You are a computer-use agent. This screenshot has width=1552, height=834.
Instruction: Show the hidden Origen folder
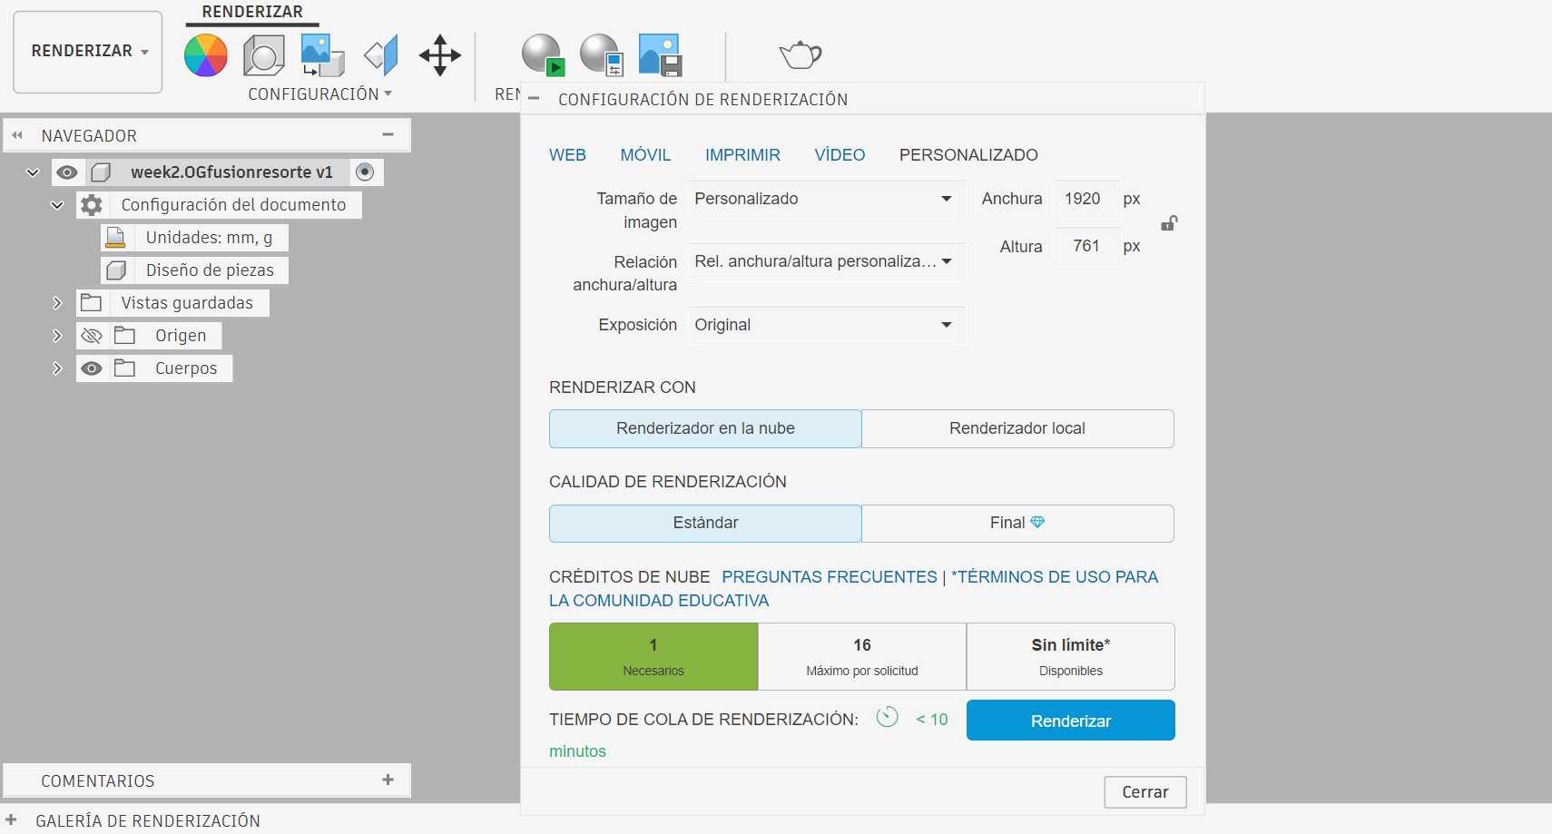pos(91,336)
